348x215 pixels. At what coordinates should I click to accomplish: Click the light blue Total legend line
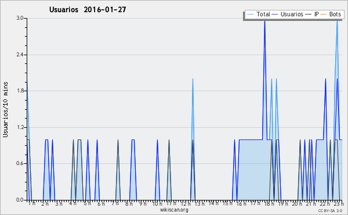pos(250,15)
